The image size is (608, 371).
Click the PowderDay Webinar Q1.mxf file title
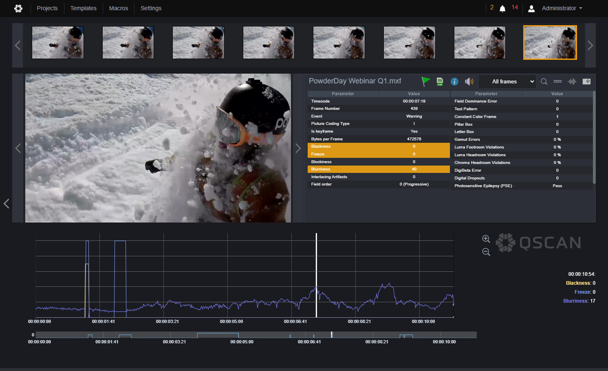(355, 81)
